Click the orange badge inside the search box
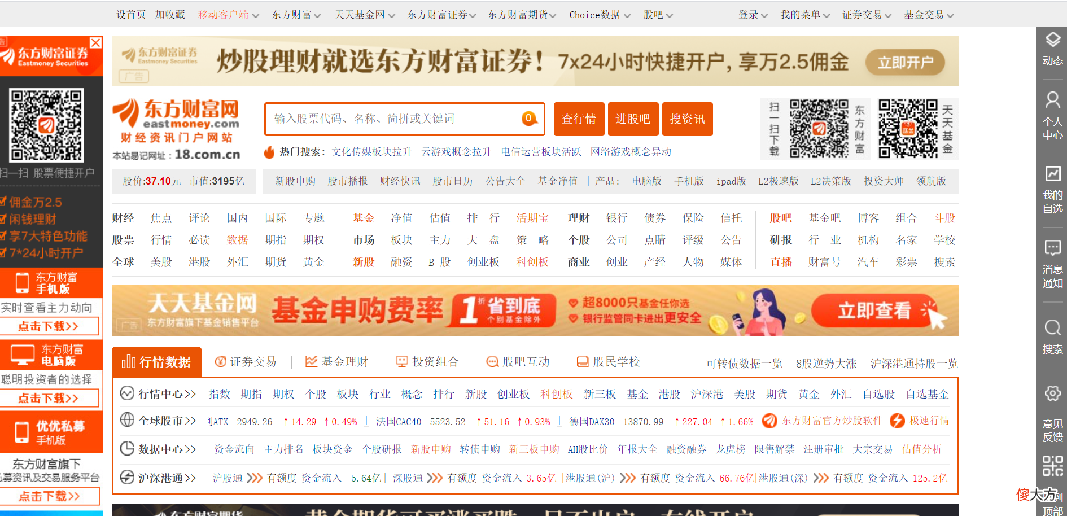The height and width of the screenshot is (516, 1067). (529, 119)
